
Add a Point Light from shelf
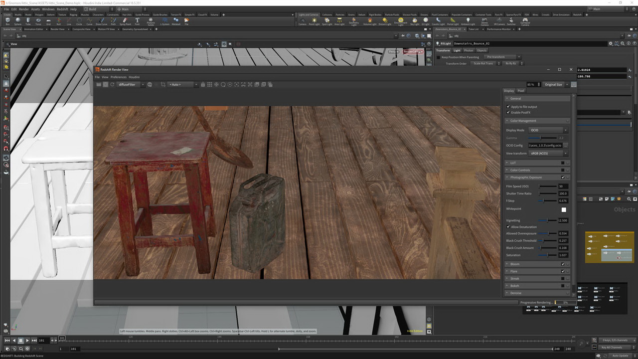coord(314,21)
